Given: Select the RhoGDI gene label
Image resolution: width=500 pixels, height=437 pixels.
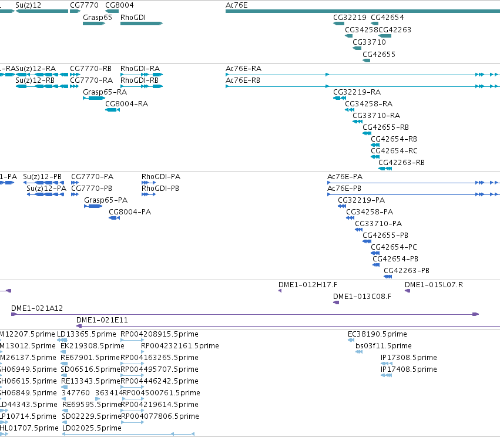Looking at the screenshot, I should (133, 18).
